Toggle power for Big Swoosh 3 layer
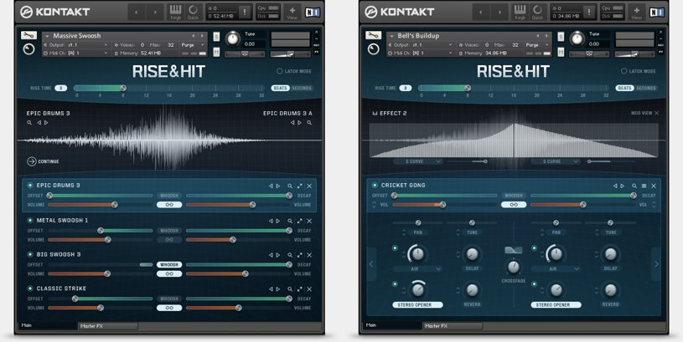The width and height of the screenshot is (683, 342). point(30,254)
